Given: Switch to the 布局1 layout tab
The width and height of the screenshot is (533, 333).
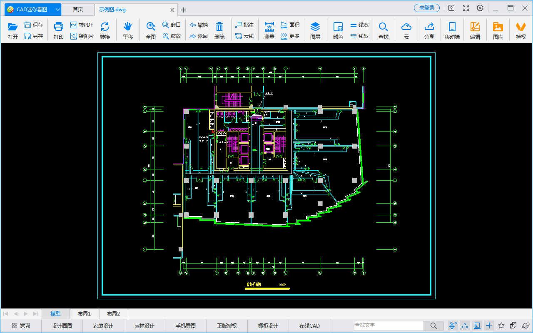Looking at the screenshot, I should click(x=84, y=314).
